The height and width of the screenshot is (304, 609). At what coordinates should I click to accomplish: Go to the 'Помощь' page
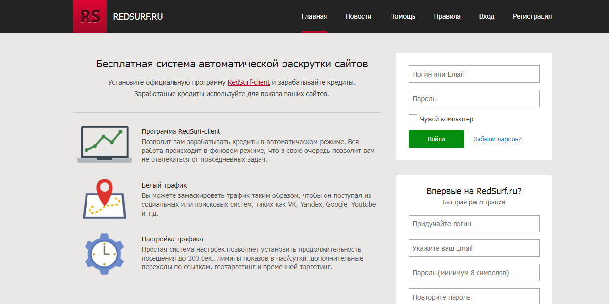[x=403, y=16]
